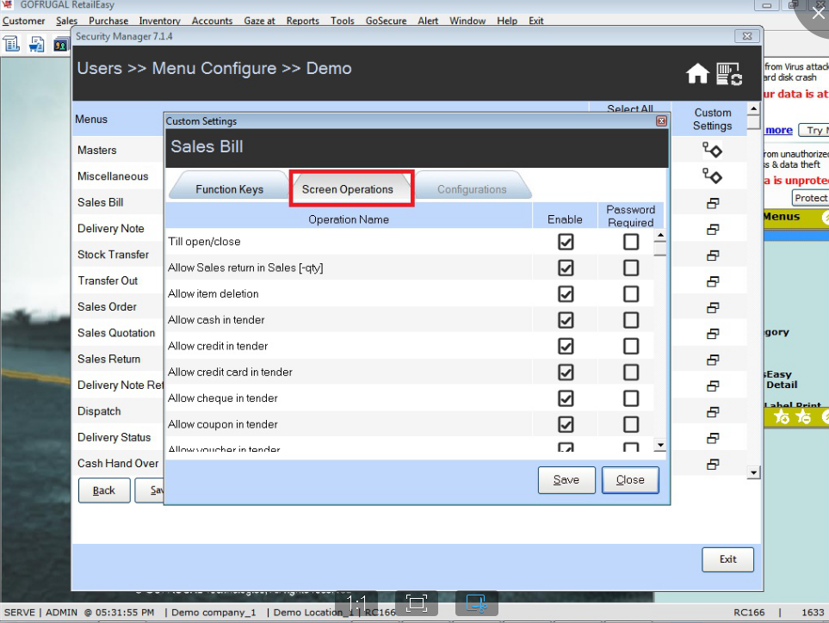Click Close button in Custom Settings dialog
829x623 pixels.
click(x=630, y=480)
